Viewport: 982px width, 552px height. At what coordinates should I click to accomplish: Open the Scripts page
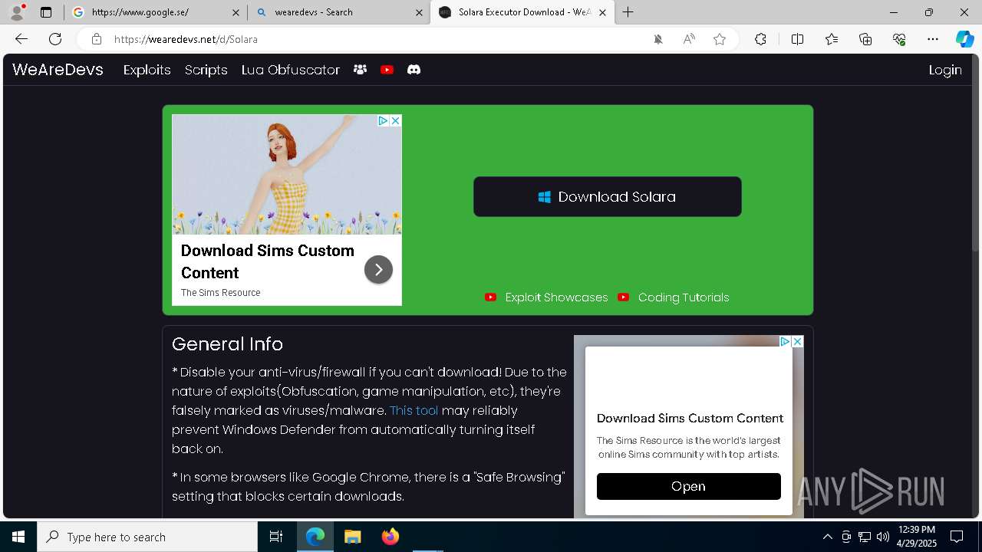point(206,70)
